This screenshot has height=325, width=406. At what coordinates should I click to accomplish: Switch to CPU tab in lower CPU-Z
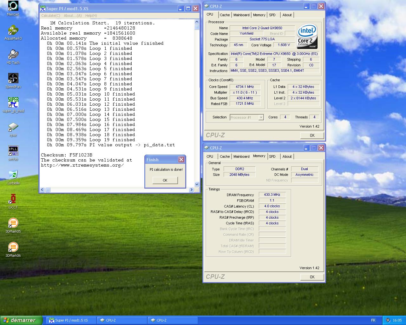point(210,156)
